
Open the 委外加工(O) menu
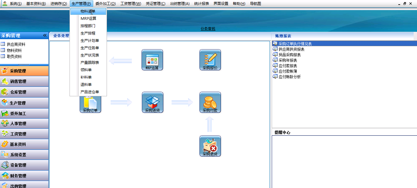coord(105,3)
